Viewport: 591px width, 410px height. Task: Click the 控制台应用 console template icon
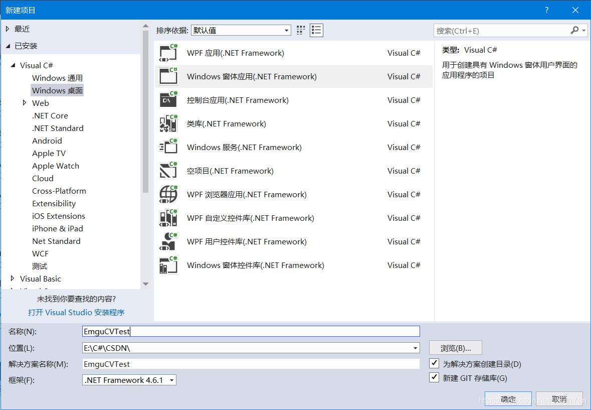[168, 100]
